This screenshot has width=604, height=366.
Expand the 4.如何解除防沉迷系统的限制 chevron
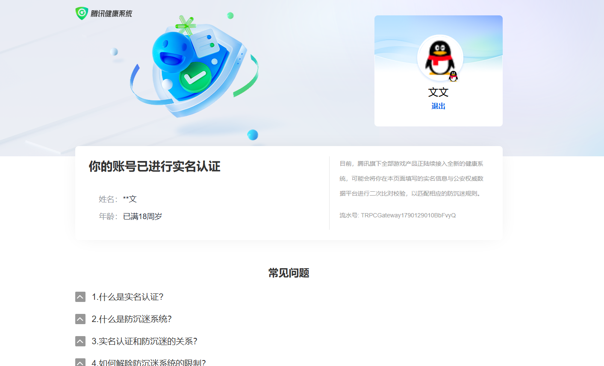pos(80,362)
